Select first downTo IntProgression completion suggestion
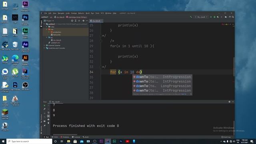The image size is (256, 144). [162, 77]
